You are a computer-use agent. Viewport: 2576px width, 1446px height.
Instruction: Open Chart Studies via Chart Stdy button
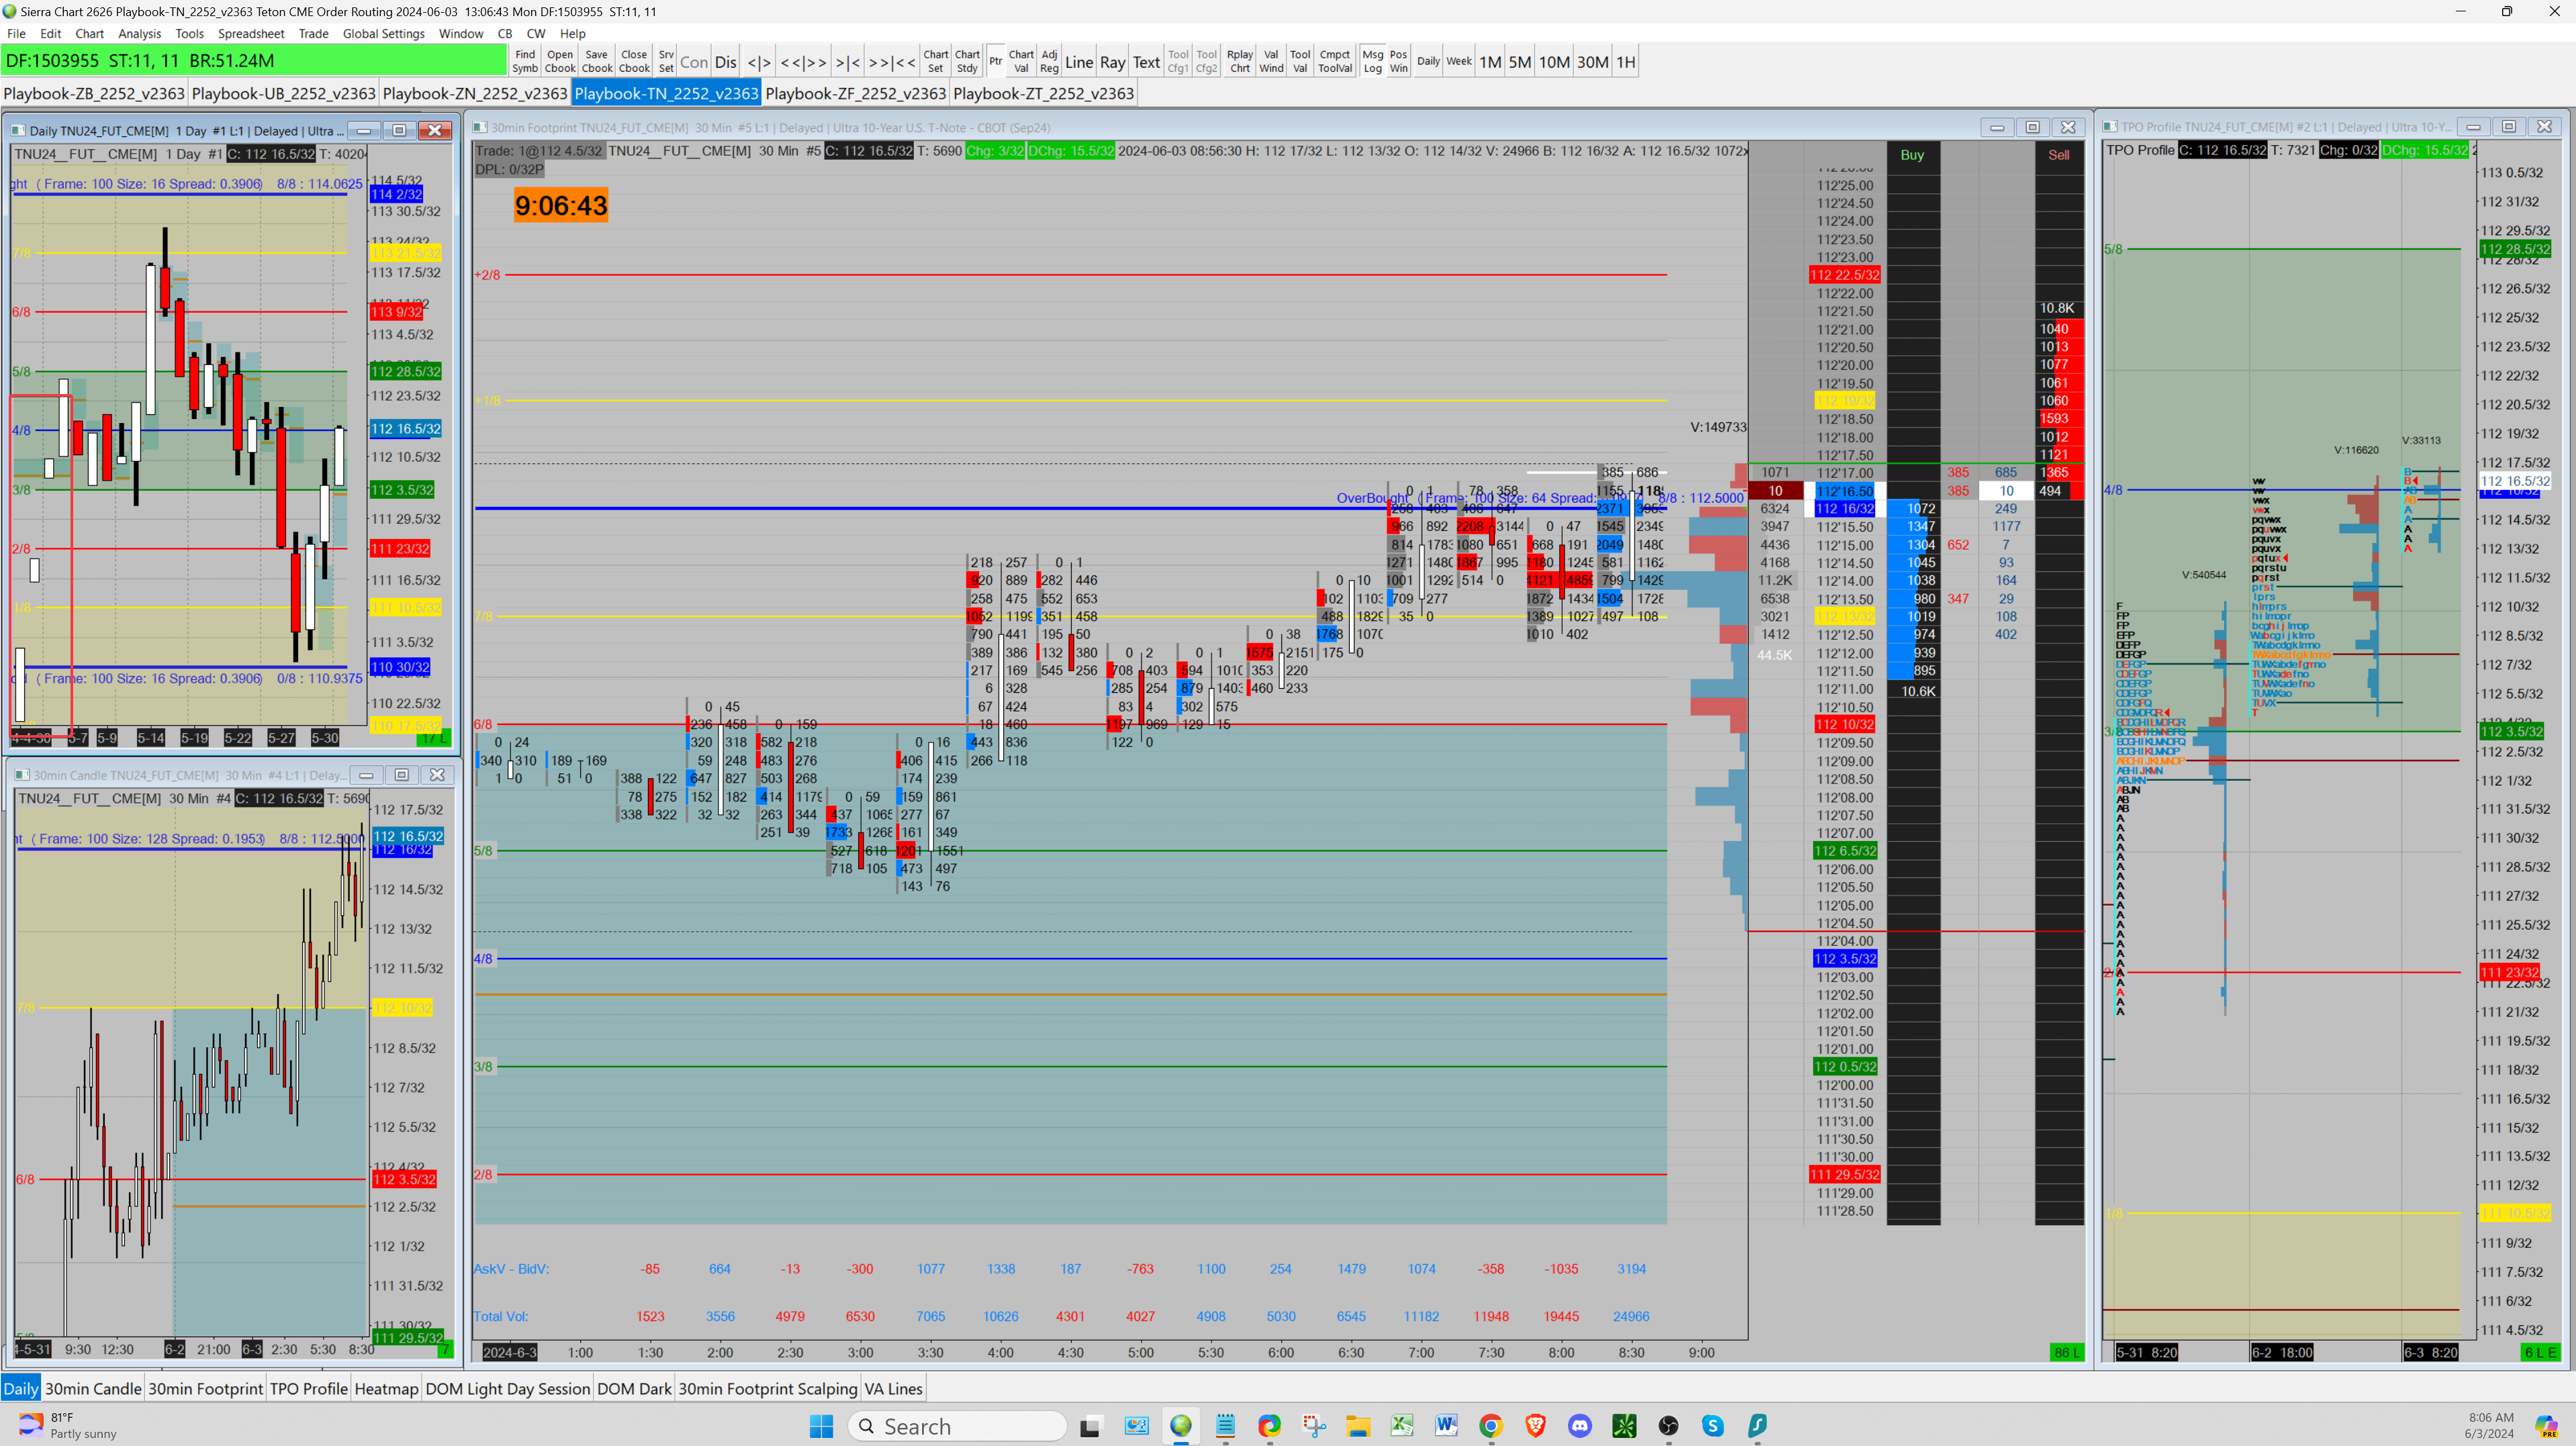point(966,61)
